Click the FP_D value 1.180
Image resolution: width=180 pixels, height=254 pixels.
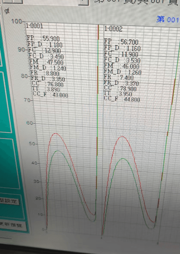point(56,45)
